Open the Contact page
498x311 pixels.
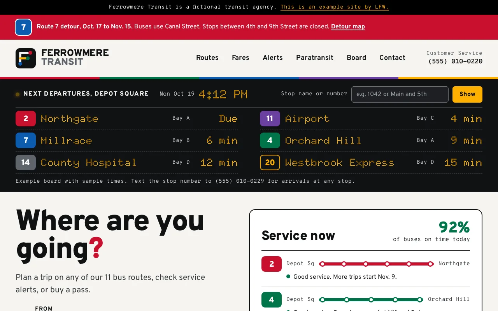pos(392,58)
